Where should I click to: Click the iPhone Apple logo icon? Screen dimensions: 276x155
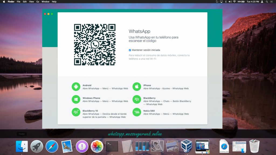[137, 87]
